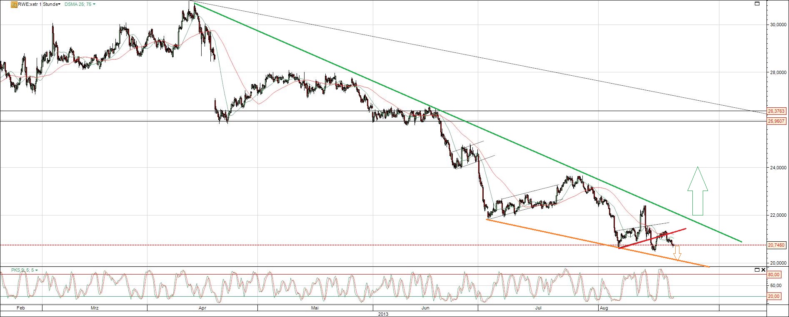Close the PKS oscillator panel

pyautogui.click(x=763, y=270)
